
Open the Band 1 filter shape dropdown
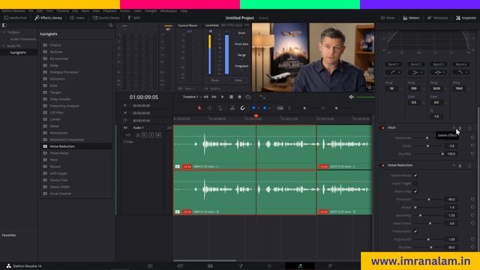point(393,72)
